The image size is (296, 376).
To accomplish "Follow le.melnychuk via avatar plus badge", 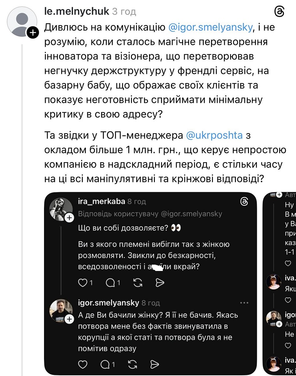I will (33, 33).
